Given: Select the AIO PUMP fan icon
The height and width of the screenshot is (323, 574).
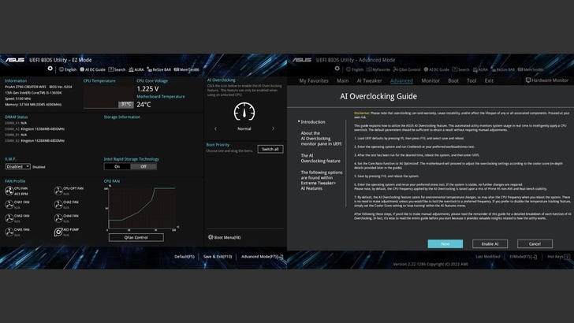Looking at the screenshot, I should pos(58,232).
